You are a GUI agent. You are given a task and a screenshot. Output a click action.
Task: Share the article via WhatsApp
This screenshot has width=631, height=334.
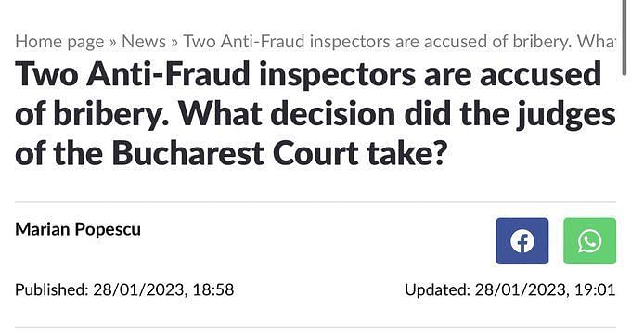[x=589, y=241]
